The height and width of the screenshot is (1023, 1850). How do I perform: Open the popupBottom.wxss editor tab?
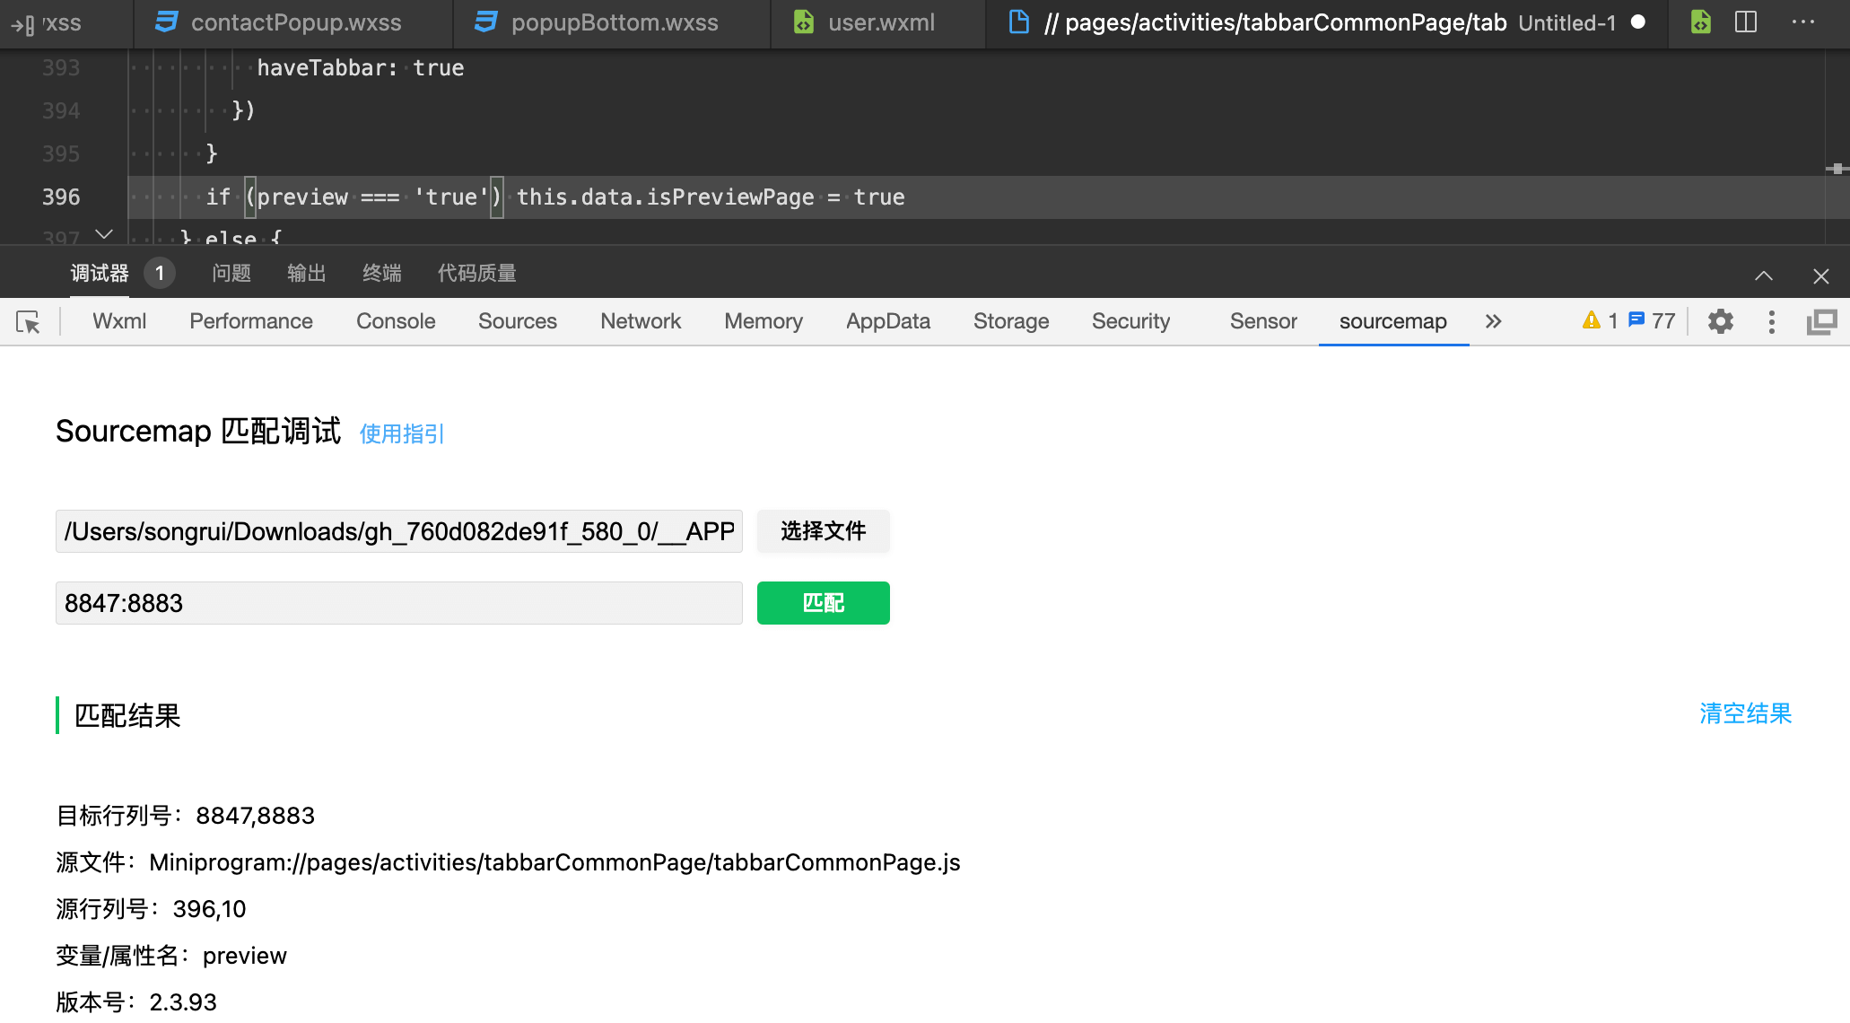[614, 22]
